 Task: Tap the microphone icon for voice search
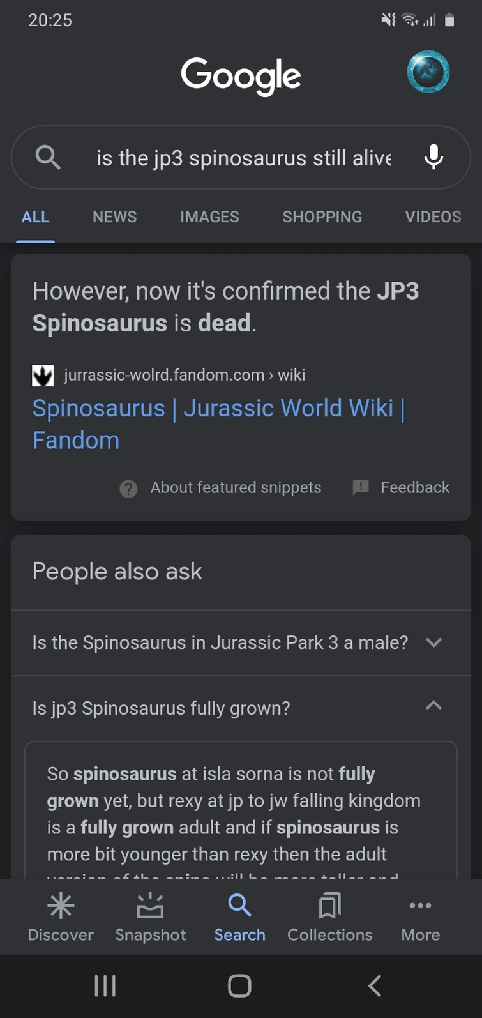point(433,157)
